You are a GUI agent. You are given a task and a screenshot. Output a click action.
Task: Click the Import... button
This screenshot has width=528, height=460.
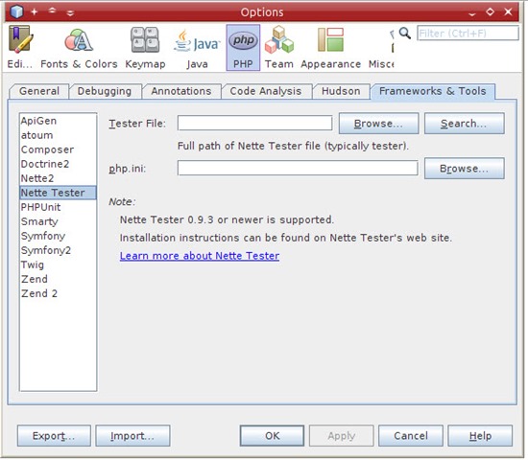click(132, 436)
